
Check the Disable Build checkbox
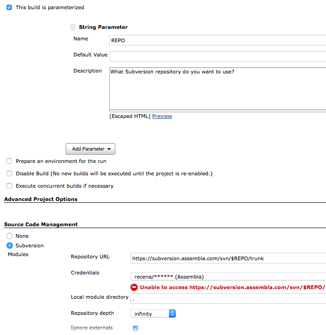pyautogui.click(x=9, y=174)
